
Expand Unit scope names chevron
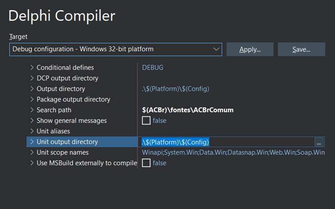pyautogui.click(x=32, y=152)
